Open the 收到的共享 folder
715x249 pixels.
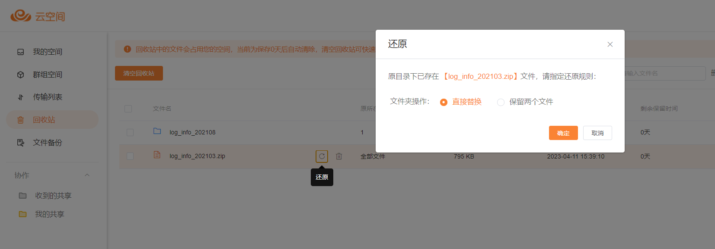tap(45, 196)
